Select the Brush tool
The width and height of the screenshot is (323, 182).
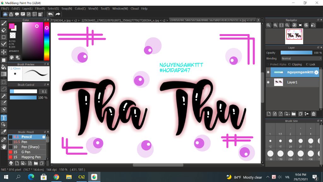click(x=4, y=23)
